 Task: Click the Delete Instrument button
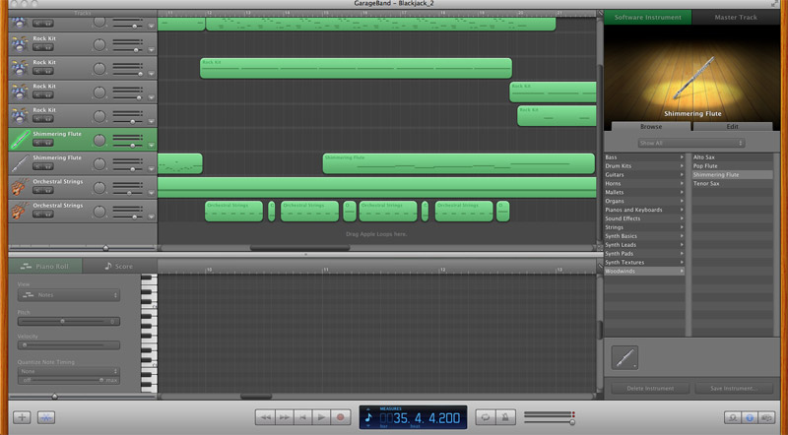[650, 389]
